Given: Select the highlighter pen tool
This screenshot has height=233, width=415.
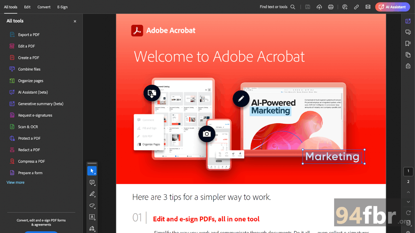Looking at the screenshot, I should tap(92, 194).
